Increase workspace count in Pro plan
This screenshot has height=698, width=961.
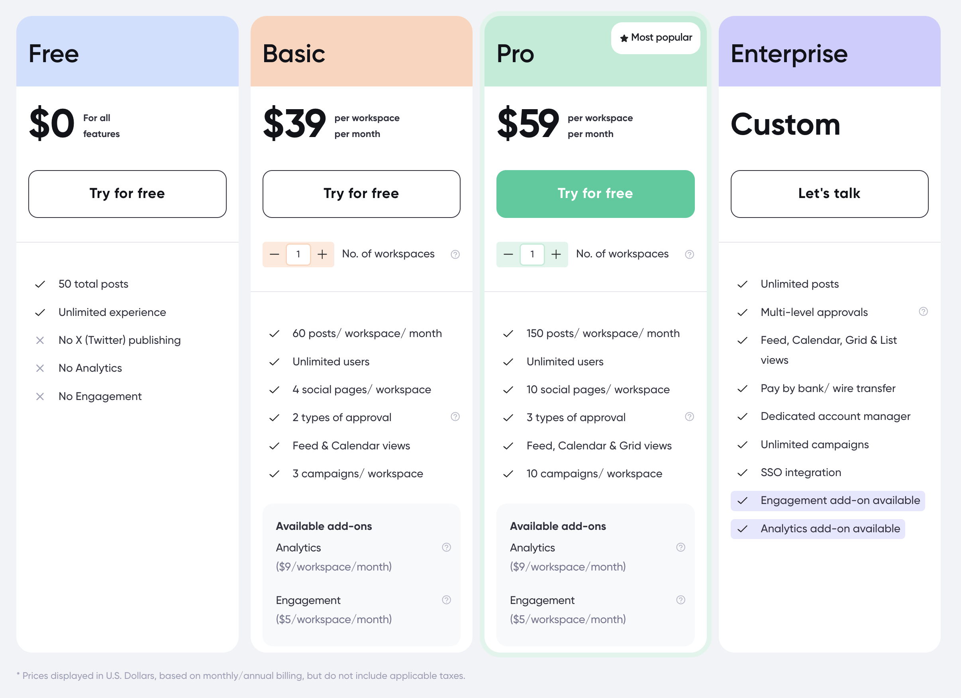tap(556, 254)
